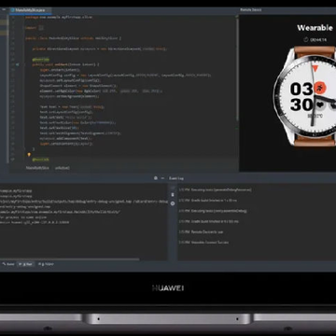Click onActive() in the editor breadcrumb
Screen dimensions: 336x336
[63, 168]
